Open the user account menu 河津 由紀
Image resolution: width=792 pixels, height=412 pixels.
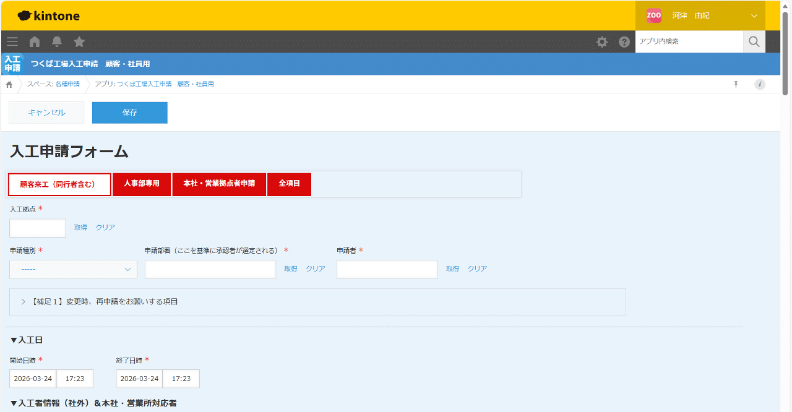(700, 16)
